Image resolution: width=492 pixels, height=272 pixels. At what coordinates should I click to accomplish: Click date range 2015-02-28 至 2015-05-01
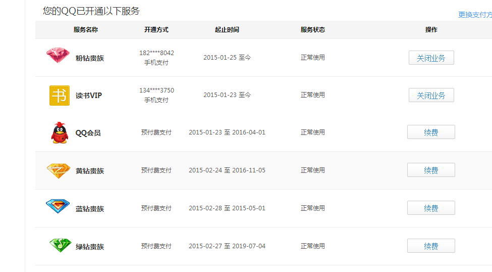[227, 208]
